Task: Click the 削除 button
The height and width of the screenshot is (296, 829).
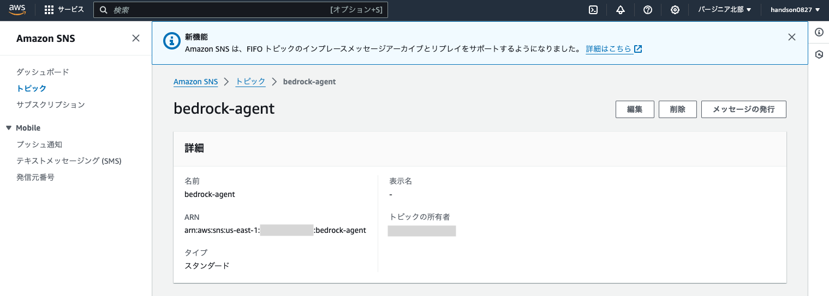Action: coord(678,109)
